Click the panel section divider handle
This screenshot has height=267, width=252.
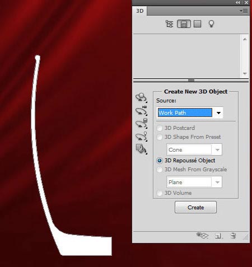click(191, 80)
